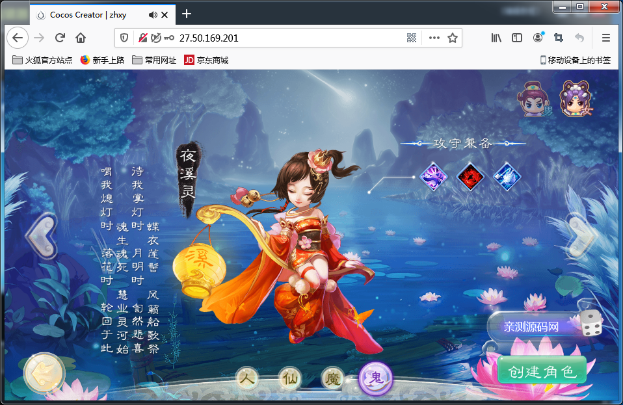Toggle the sidebar view icon
This screenshot has width=623, height=405.
tap(517, 38)
